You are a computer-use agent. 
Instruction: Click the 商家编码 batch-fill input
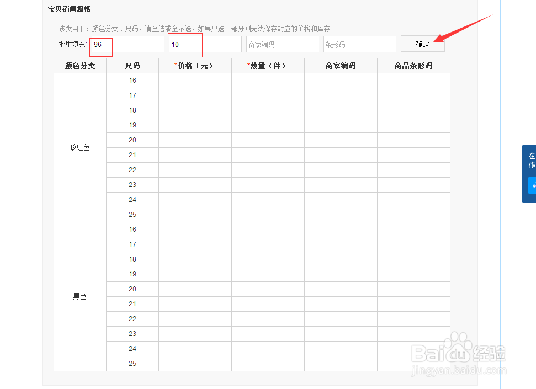(x=283, y=44)
